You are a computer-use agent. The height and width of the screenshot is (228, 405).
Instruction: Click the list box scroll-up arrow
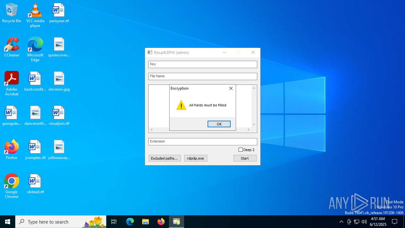coord(254,88)
